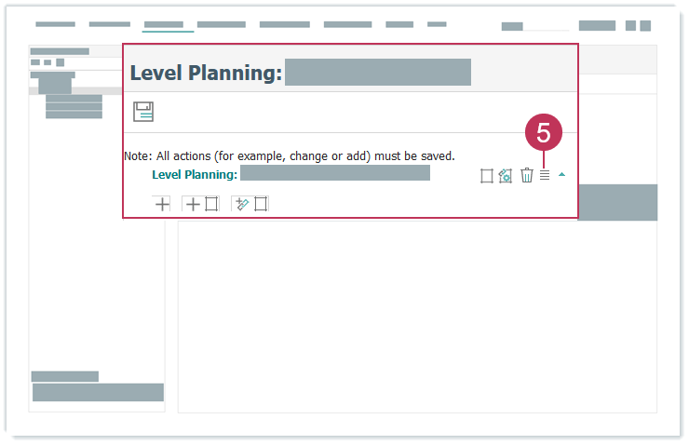Open the list menu icon below callout 5
The image size is (689, 445).
coord(545,175)
